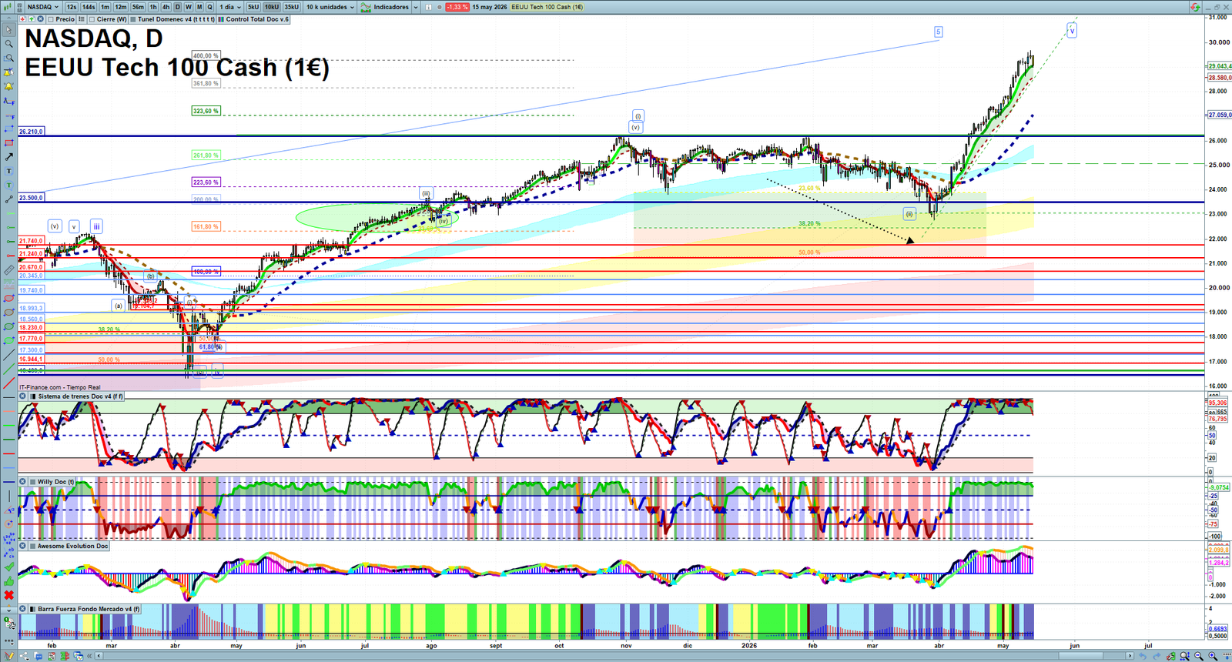Click the zoom in magnifier in bottom bar
Screen dimensions: 1232x662
[1213, 656]
